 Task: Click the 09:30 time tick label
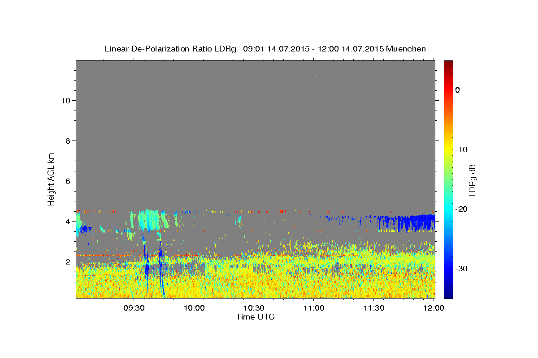134,308
